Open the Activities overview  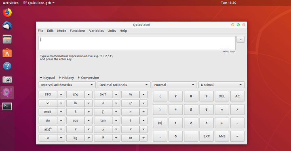[x=11, y=3]
